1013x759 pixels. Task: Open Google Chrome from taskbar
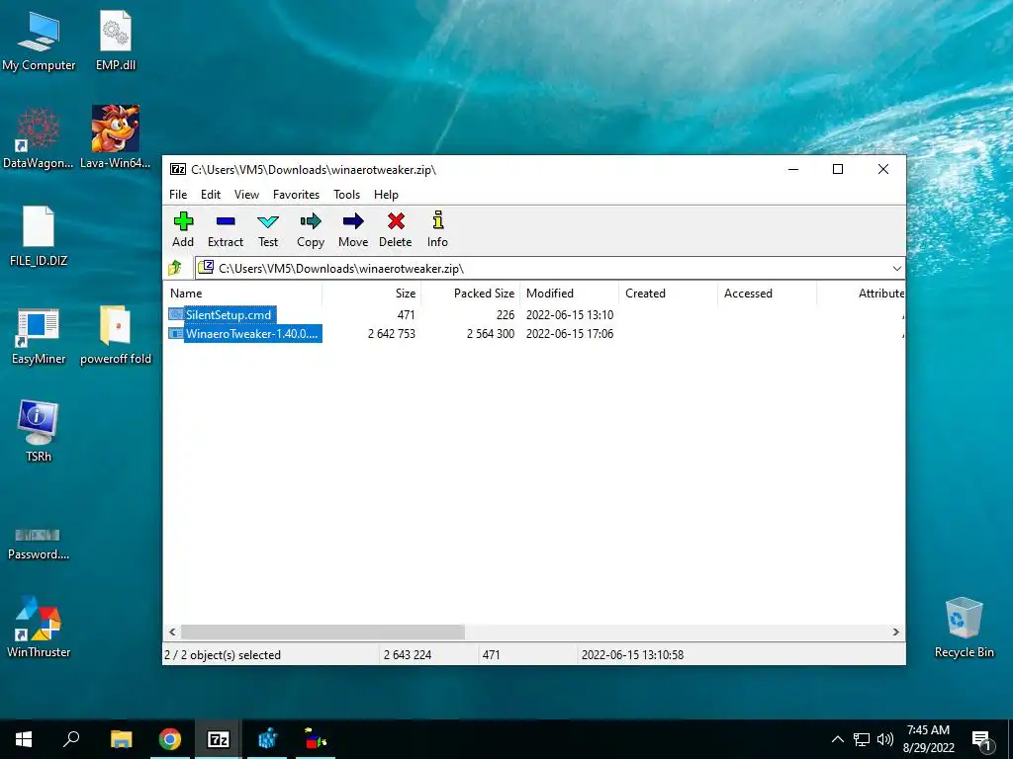tap(170, 739)
